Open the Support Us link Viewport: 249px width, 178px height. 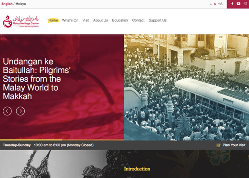(158, 20)
